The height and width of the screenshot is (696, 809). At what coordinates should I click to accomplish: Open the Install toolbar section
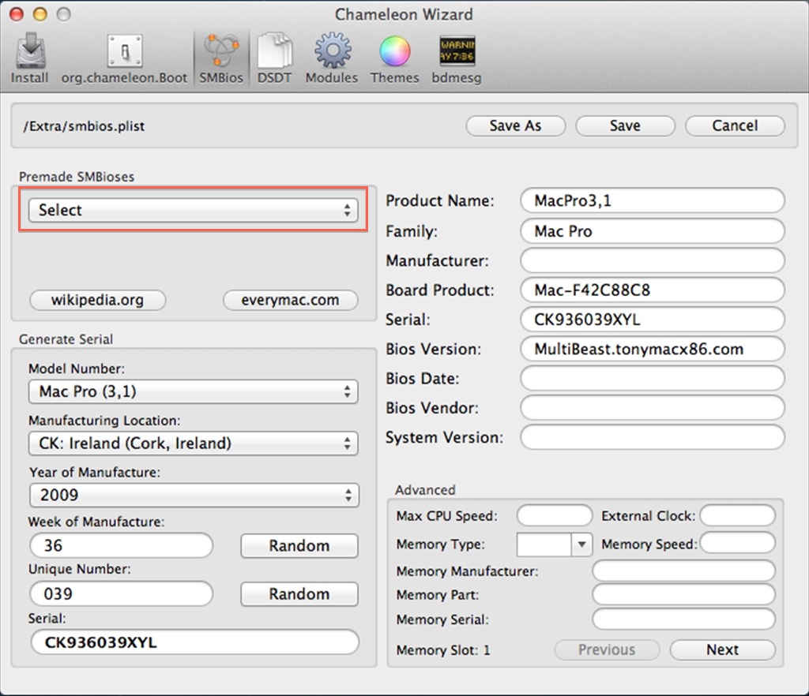click(x=29, y=58)
